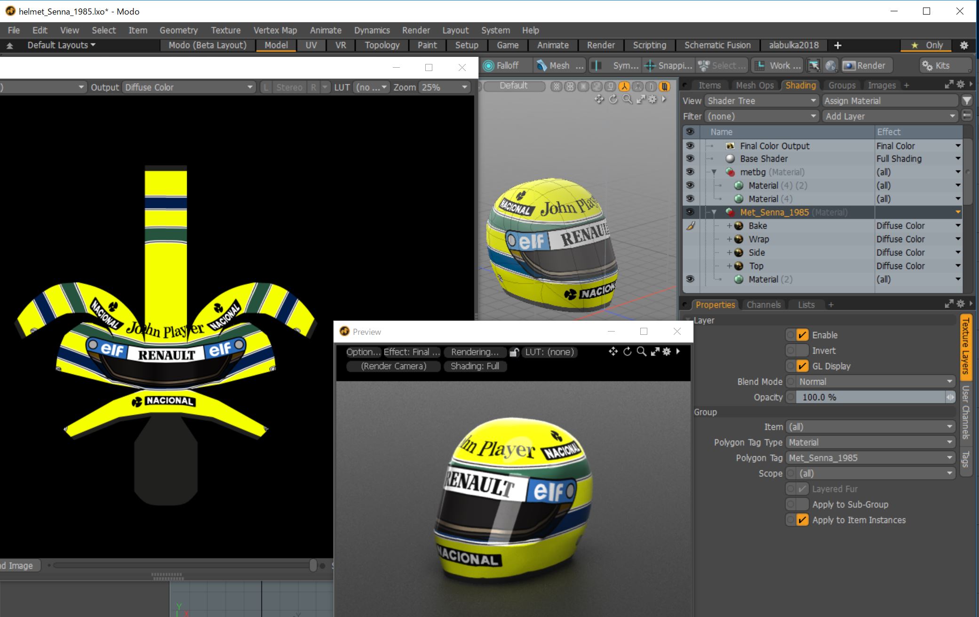The image size is (979, 617).
Task: Click the image viewer bottom slider handle
Action: 313,565
